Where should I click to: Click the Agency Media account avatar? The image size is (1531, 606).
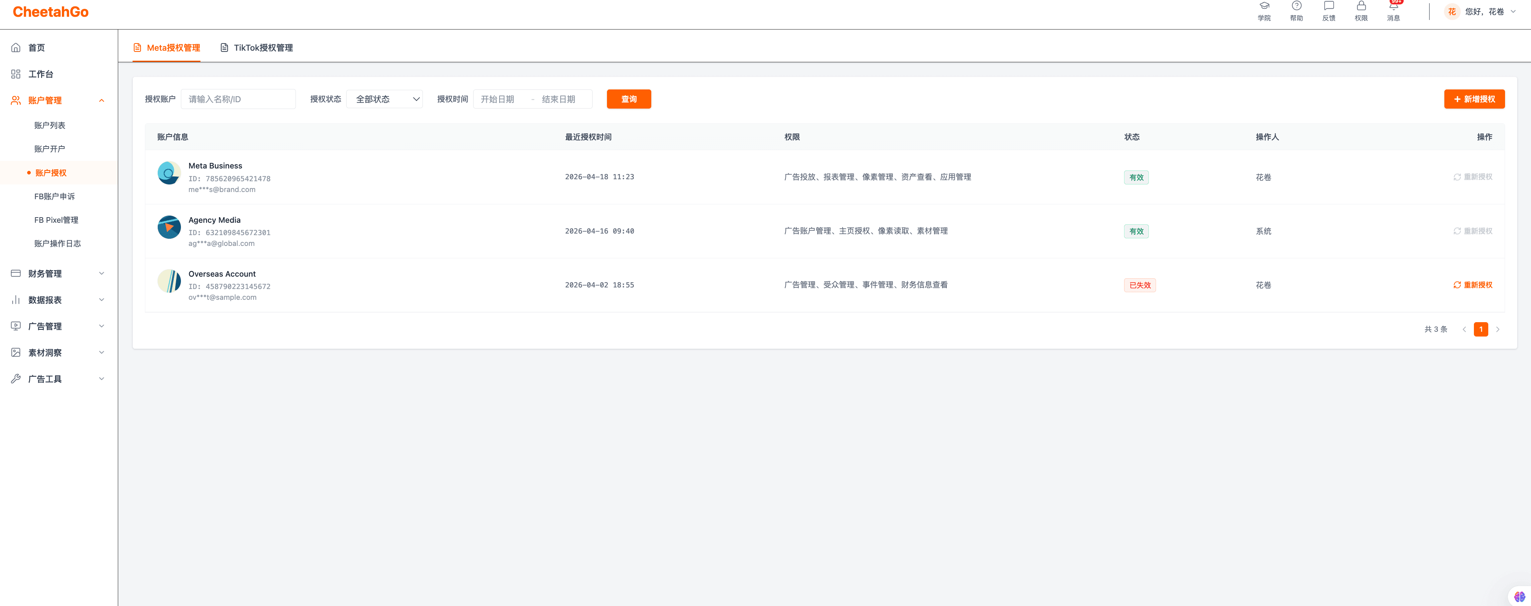(x=169, y=227)
